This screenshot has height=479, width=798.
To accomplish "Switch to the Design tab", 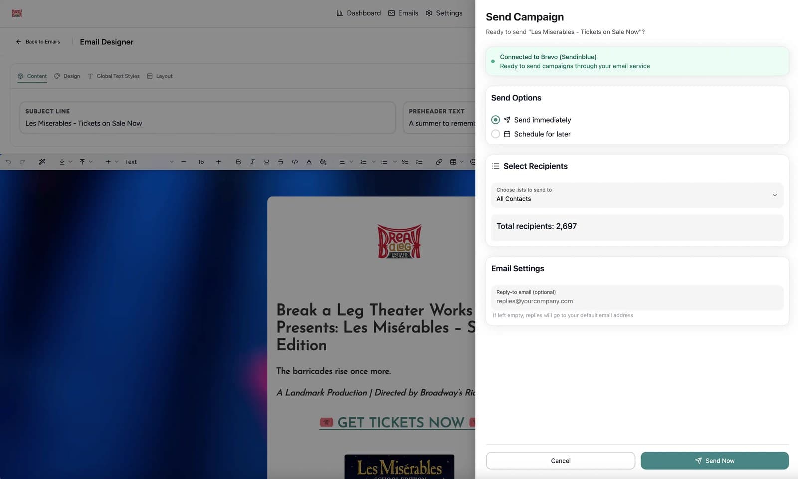I will pyautogui.click(x=67, y=76).
